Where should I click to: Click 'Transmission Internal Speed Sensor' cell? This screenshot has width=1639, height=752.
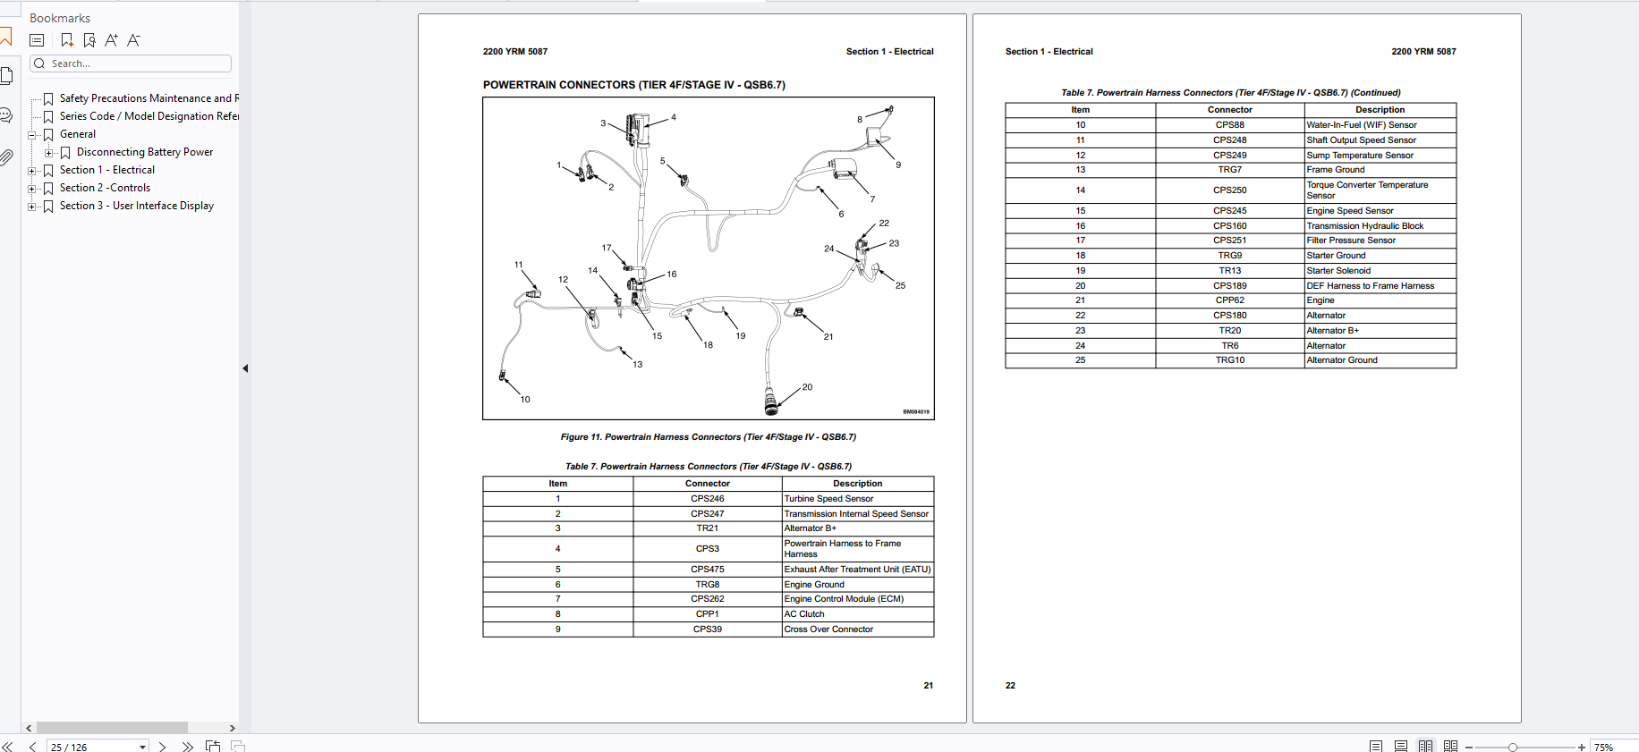(x=858, y=514)
